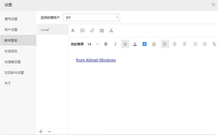
Task: Click the scissors cut icon
Action: click(111, 30)
